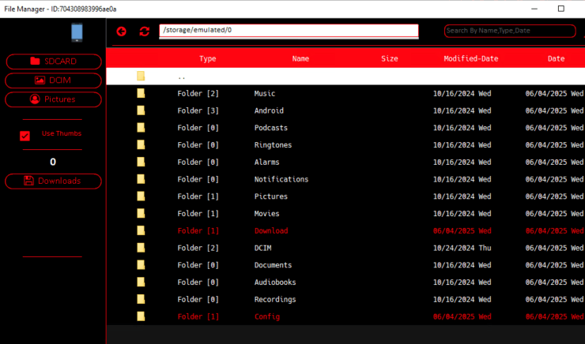Open the SDCARD shortcut
The image size is (585, 344).
tap(54, 62)
